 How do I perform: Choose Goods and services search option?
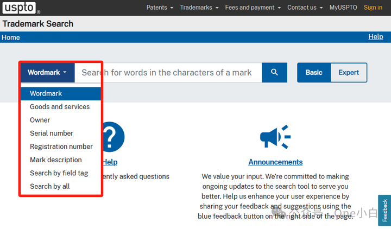point(61,107)
